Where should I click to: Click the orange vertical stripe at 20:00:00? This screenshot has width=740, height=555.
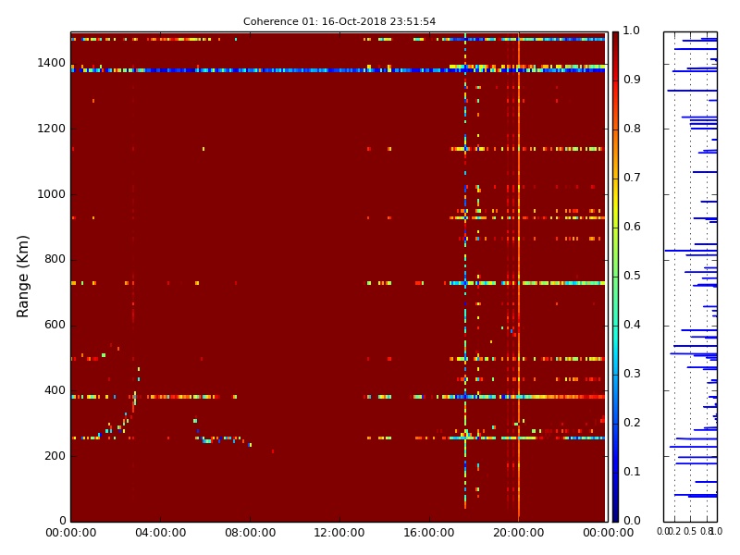coord(519,277)
